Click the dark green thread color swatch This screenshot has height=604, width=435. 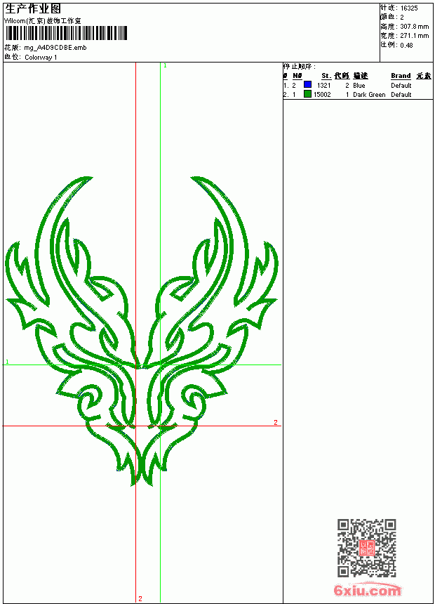pos(307,94)
